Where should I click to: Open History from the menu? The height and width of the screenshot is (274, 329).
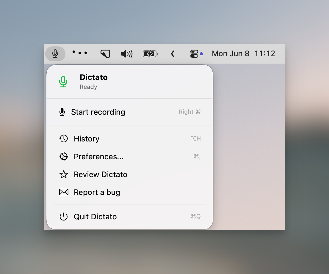(x=130, y=139)
